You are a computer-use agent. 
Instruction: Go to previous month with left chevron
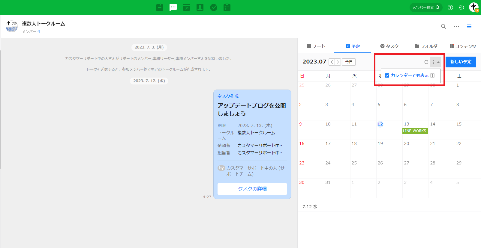pos(332,62)
